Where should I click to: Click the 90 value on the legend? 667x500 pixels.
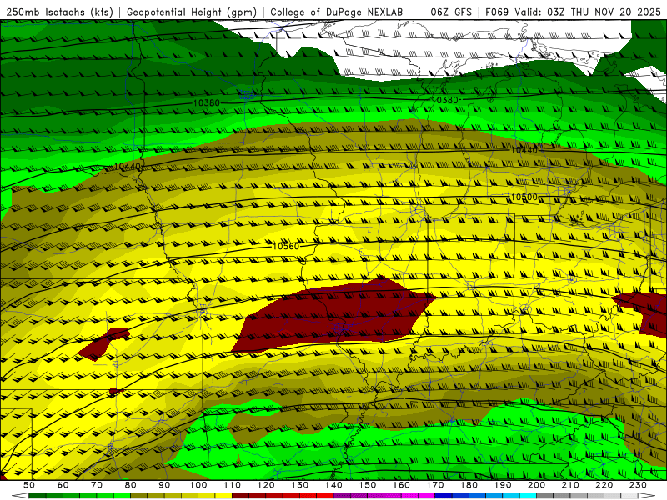click(164, 485)
